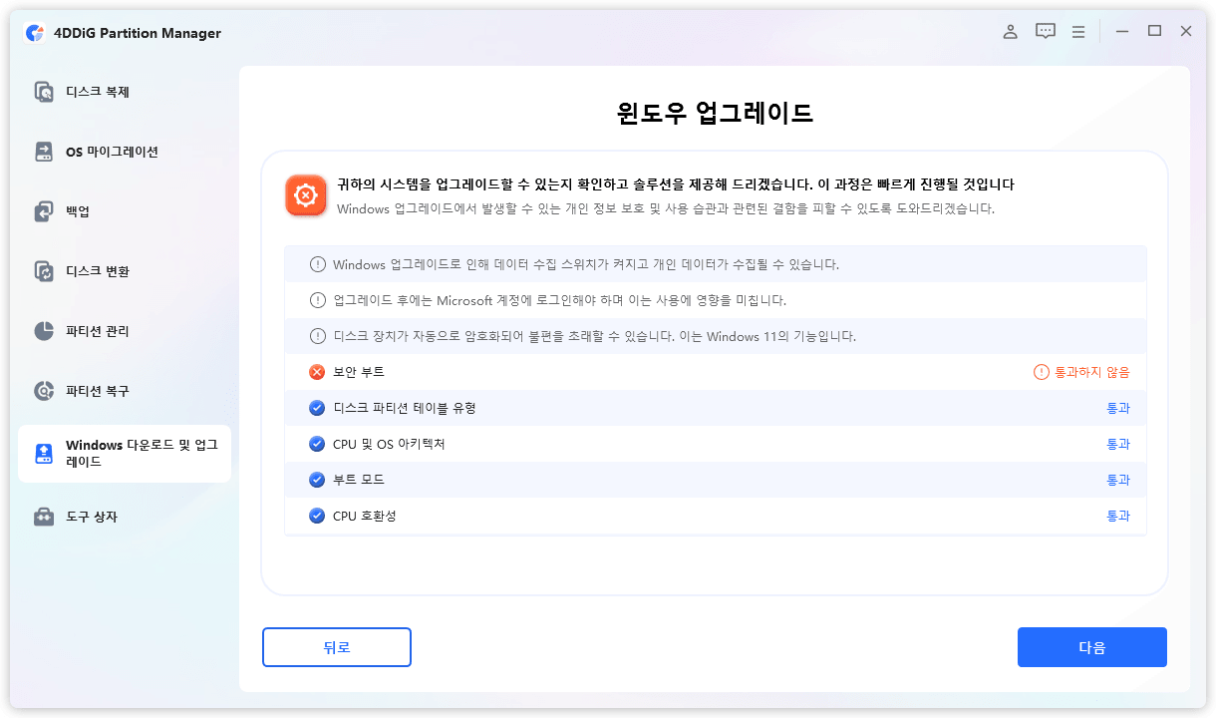Image resolution: width=1216 pixels, height=718 pixels.
Task: Click the bold upgrade check description headline
Action: pos(676,184)
